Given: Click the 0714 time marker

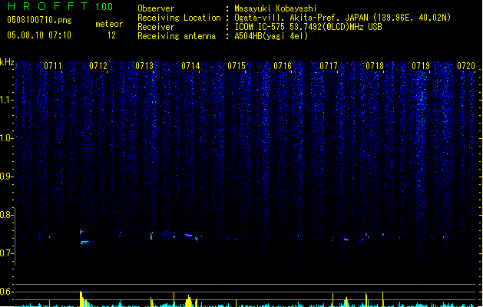Looking at the screenshot, I should (190, 66).
